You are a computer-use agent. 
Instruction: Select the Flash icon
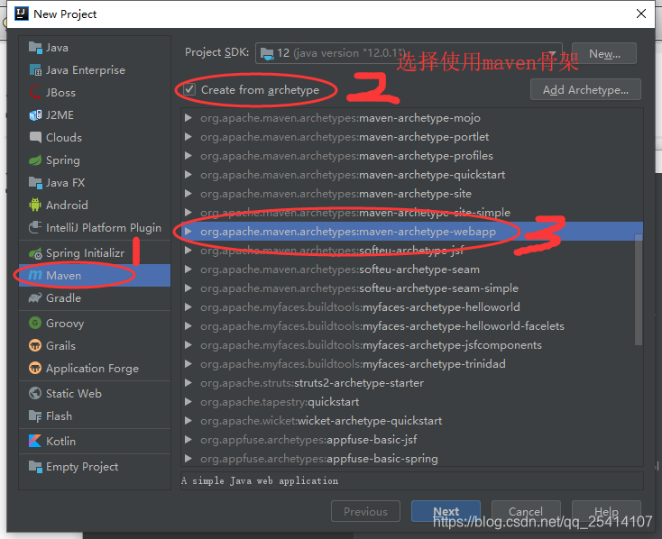pos(35,416)
